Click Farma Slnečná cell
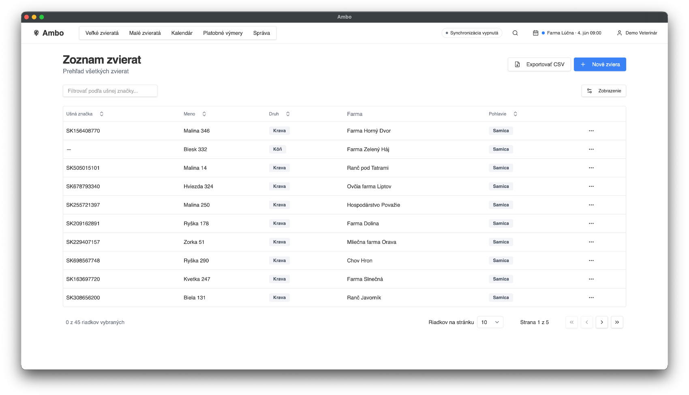689x395 pixels. click(x=365, y=279)
